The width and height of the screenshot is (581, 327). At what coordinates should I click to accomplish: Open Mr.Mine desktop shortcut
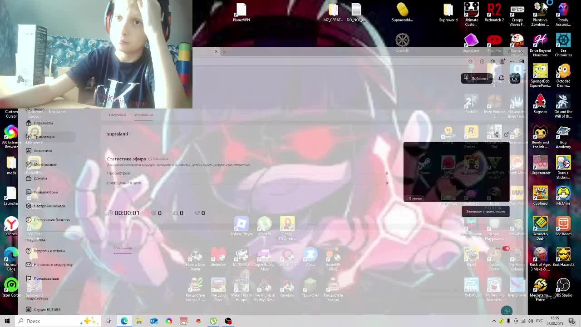pos(563,196)
